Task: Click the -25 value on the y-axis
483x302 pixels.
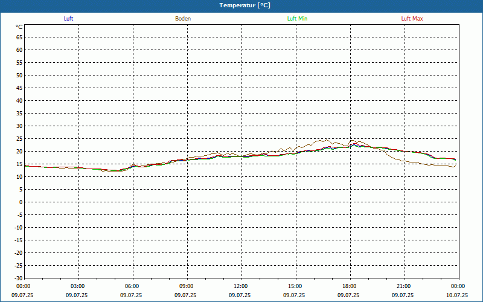Action: [19, 265]
